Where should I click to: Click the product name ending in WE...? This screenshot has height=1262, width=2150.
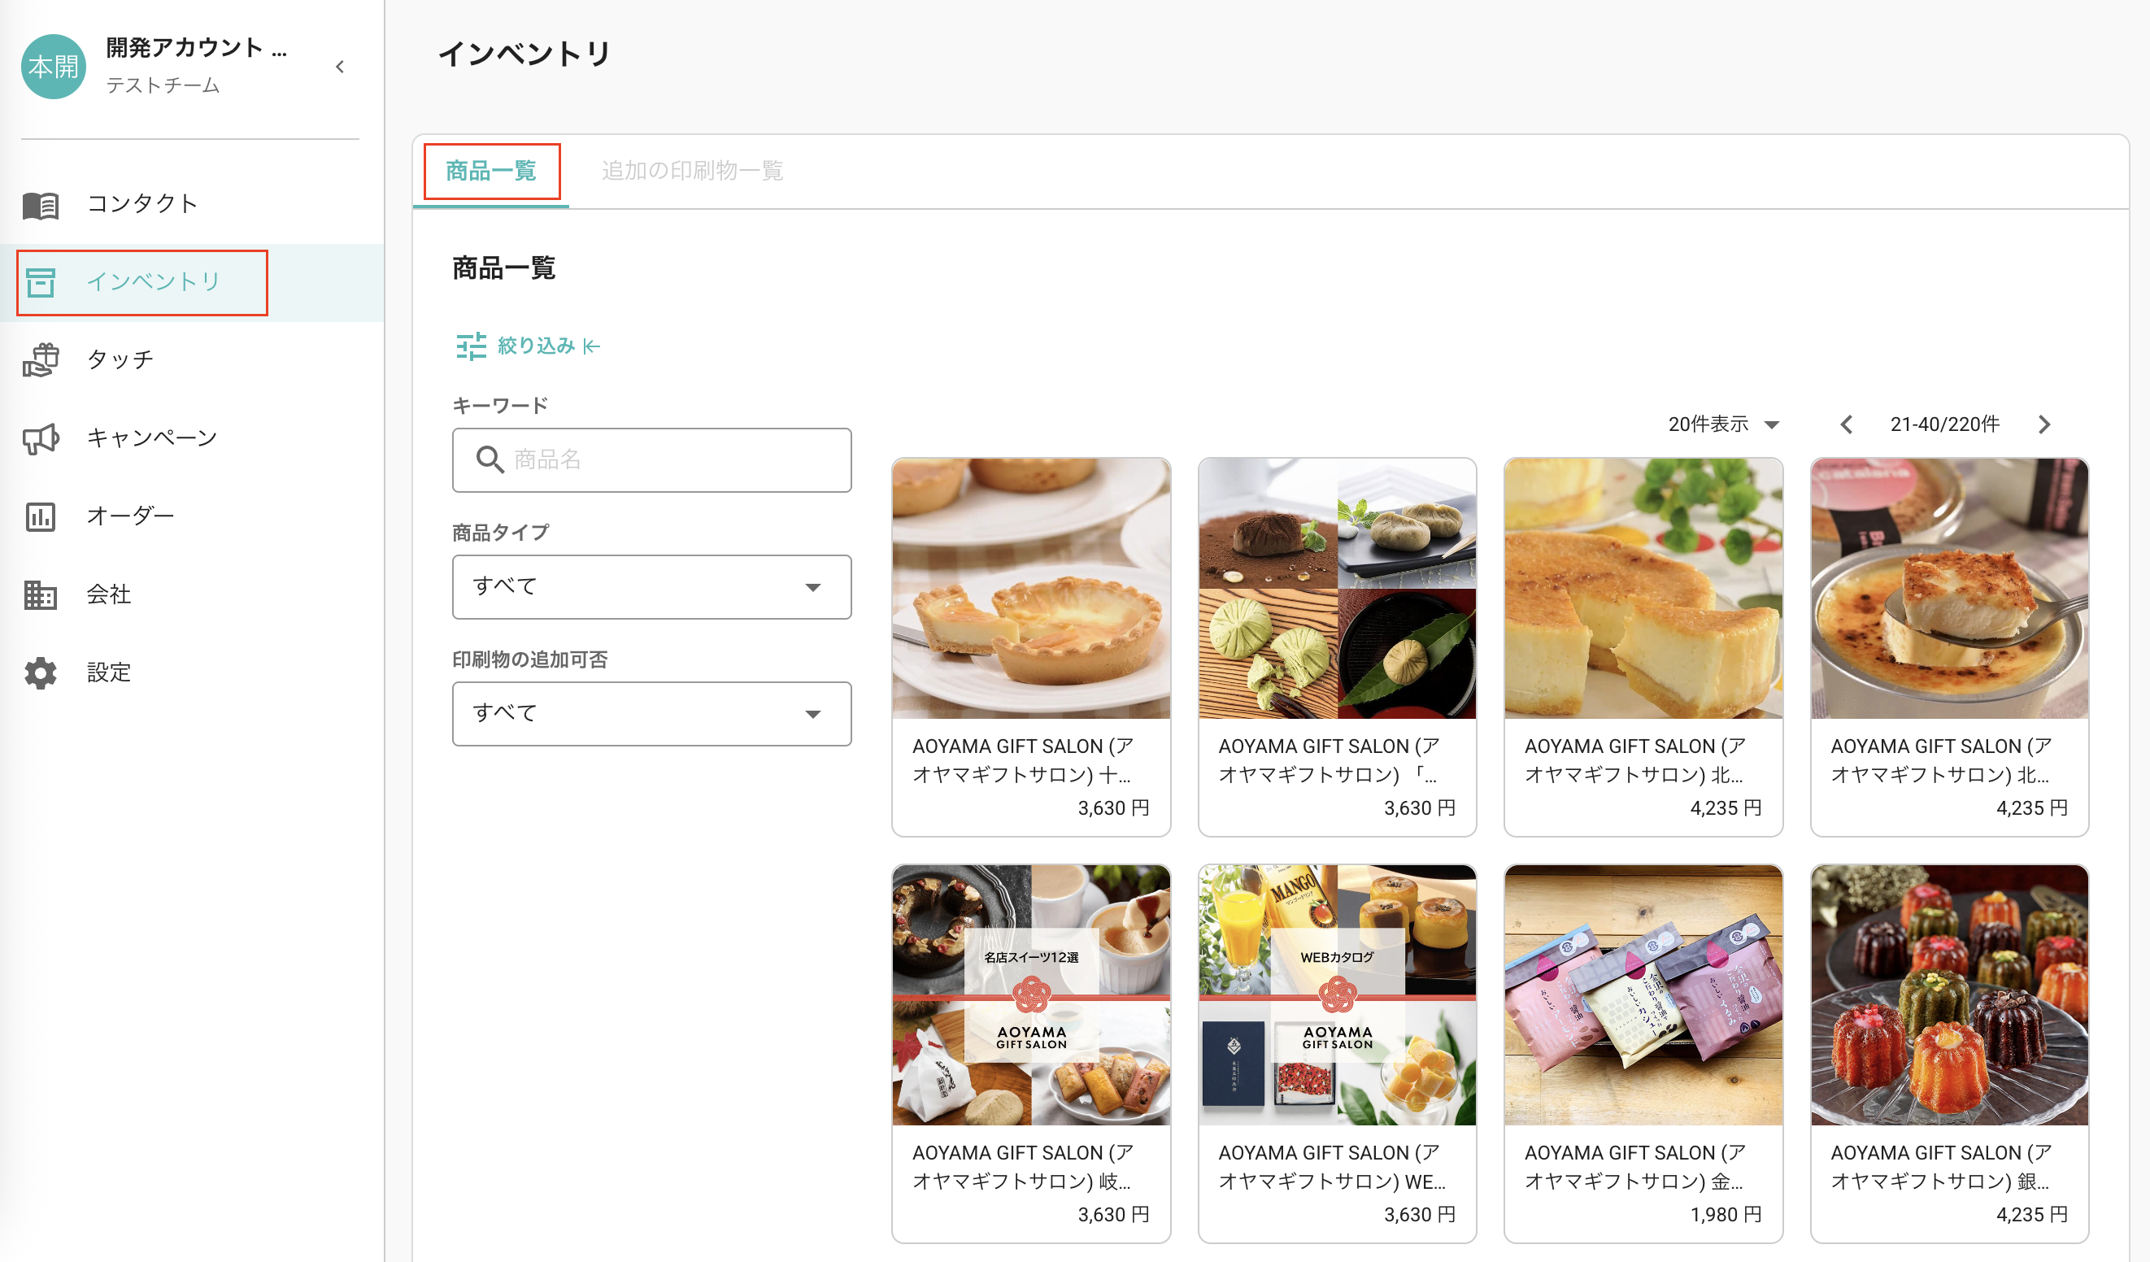click(x=1332, y=1166)
